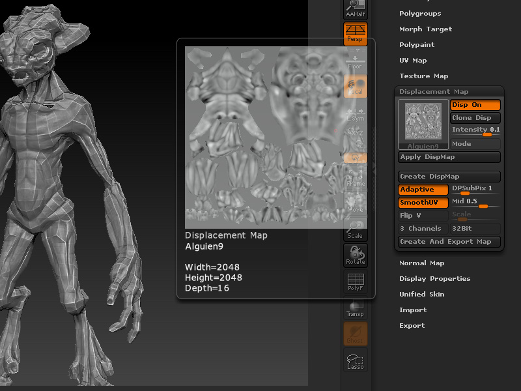Enable the Flip V option
This screenshot has height=391, width=521.
pyautogui.click(x=423, y=216)
